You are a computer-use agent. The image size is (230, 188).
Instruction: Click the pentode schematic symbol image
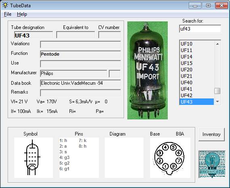[x=34, y=158]
